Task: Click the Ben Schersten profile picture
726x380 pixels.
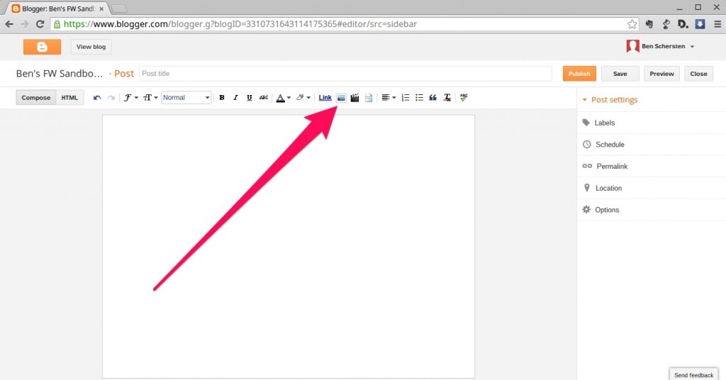Action: pyautogui.click(x=632, y=46)
